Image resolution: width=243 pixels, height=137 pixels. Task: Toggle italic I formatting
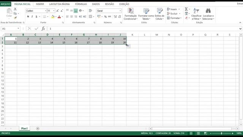pyautogui.click(x=32, y=17)
